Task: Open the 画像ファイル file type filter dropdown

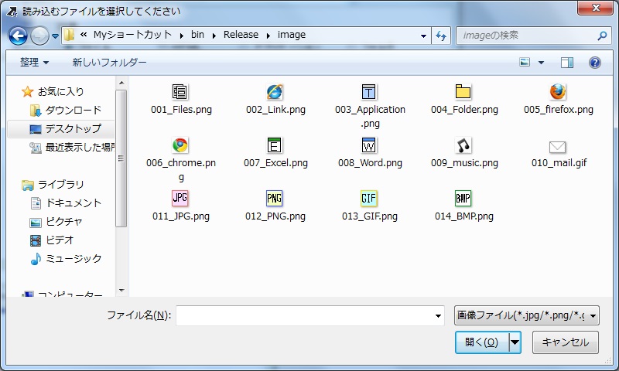Action: 527,315
